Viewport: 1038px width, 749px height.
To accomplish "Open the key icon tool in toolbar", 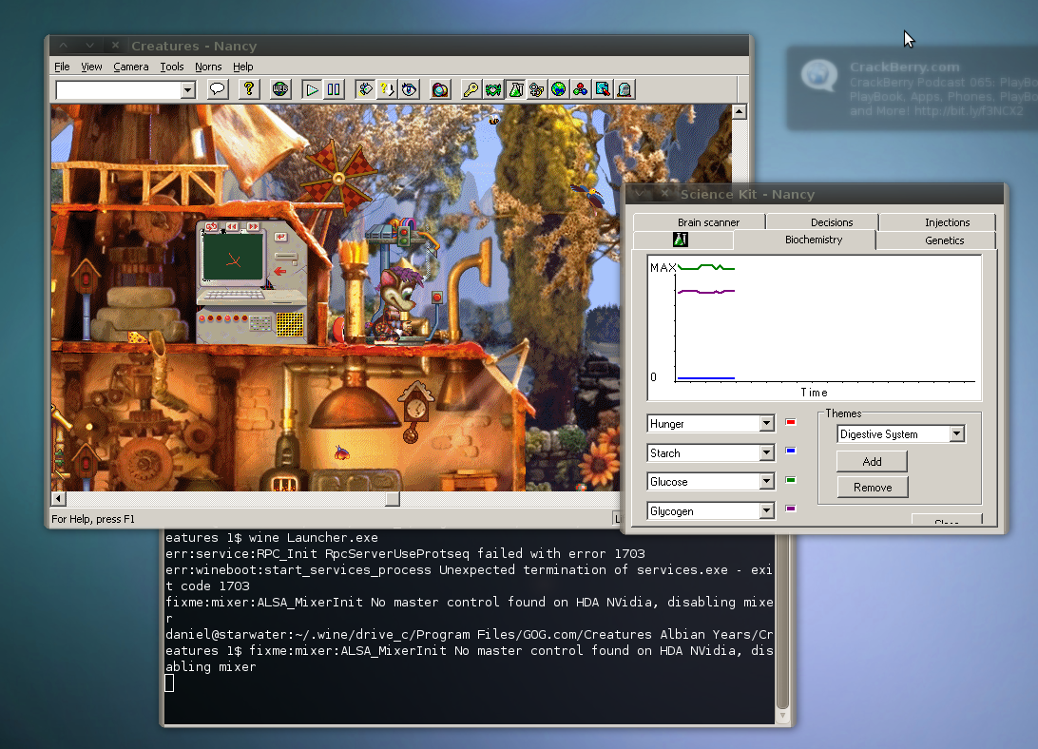I will tap(471, 89).
